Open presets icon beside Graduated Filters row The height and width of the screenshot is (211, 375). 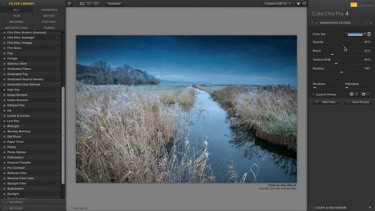point(58,69)
